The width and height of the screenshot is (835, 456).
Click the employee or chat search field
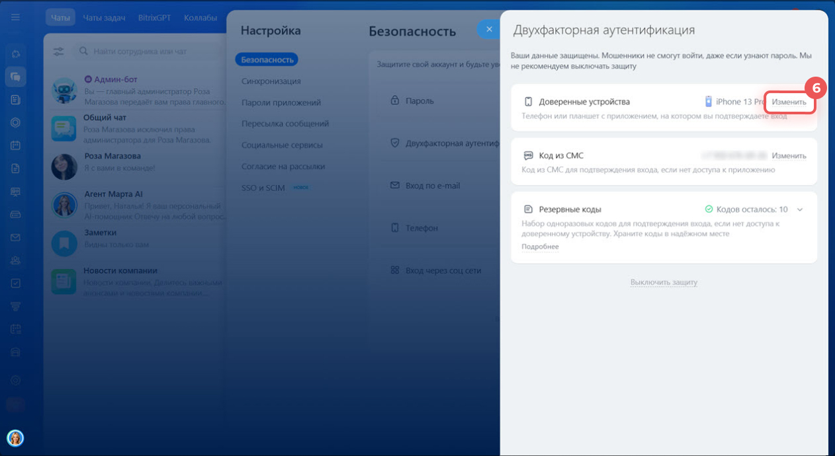tap(152, 51)
